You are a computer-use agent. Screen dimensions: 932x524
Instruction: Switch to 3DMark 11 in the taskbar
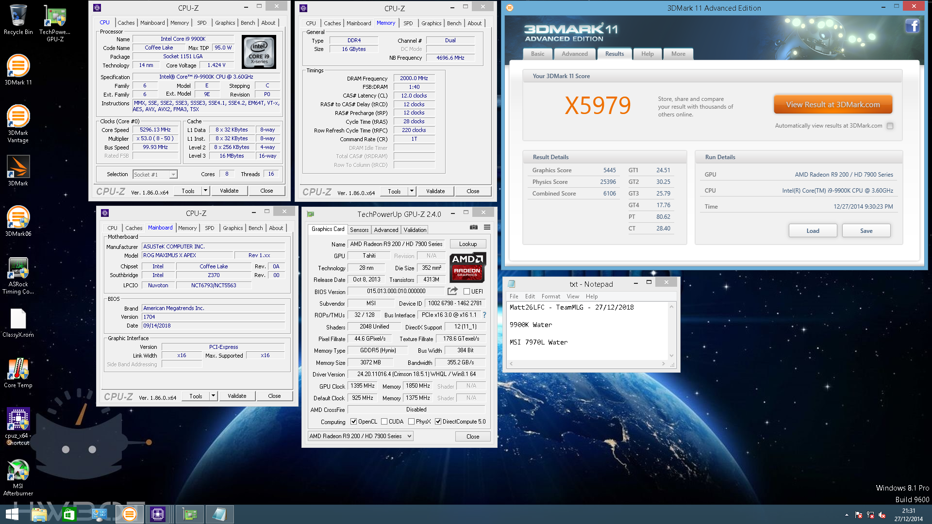pyautogui.click(x=129, y=514)
